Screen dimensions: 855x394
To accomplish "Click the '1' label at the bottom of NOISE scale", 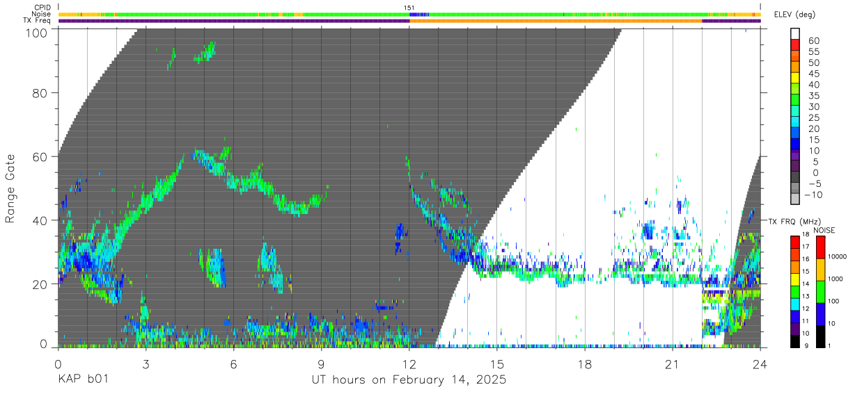I will (x=831, y=346).
